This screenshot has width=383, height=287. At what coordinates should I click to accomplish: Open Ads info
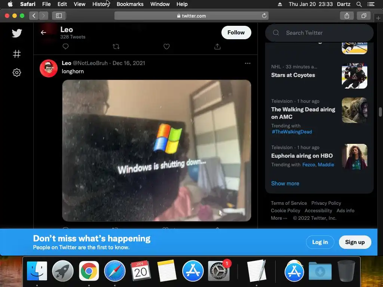(x=345, y=211)
